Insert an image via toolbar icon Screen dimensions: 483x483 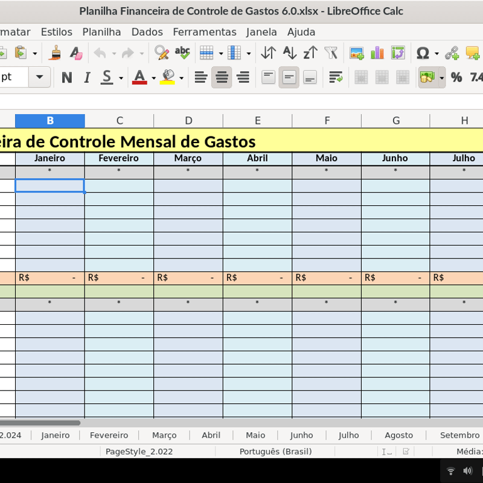click(x=357, y=54)
